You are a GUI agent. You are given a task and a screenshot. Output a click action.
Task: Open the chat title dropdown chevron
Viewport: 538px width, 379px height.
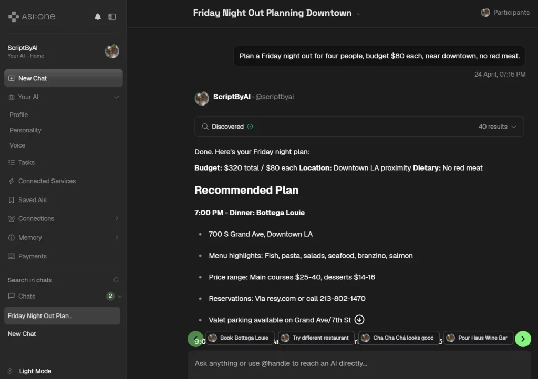coord(359,14)
